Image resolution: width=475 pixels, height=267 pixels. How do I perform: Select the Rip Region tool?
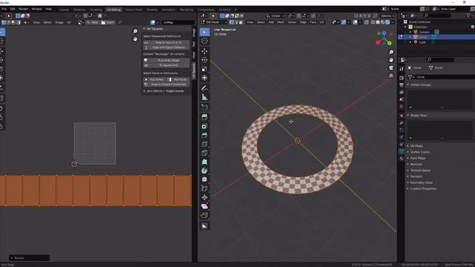205,215
